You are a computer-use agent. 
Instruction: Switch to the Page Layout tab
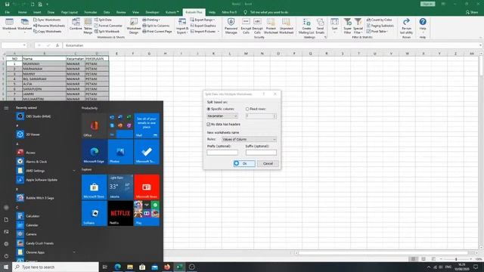click(70, 12)
